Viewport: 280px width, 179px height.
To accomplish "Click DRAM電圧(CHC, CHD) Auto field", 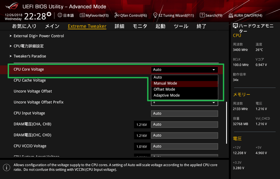I will point(185,135).
